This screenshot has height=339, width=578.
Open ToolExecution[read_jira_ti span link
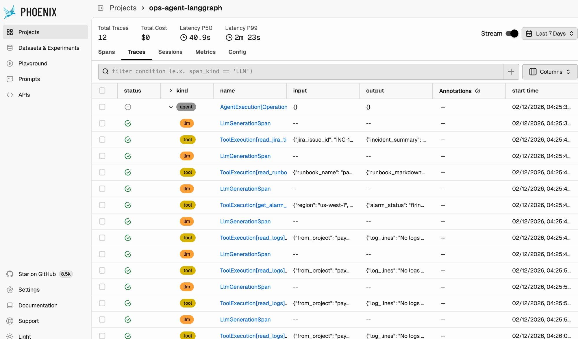[x=253, y=140]
